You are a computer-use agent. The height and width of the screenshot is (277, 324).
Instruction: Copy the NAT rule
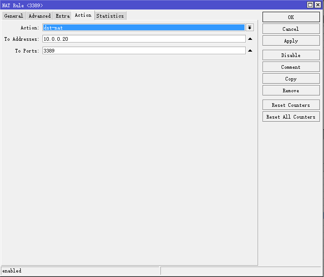coord(291,79)
